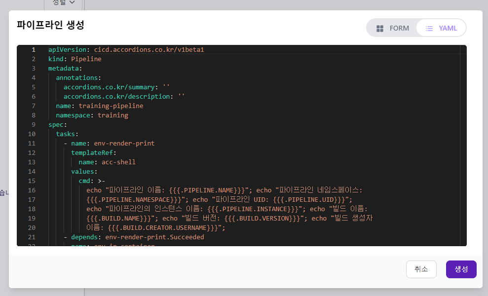
Task: Click the 'templateRef:' line
Action: (94, 152)
